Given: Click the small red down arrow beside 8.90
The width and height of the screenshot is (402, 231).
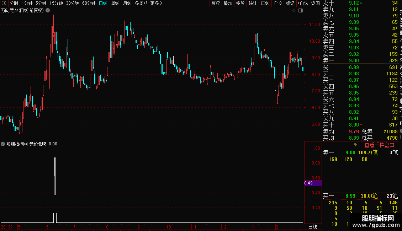Looking at the screenshot, I should click(361, 125).
